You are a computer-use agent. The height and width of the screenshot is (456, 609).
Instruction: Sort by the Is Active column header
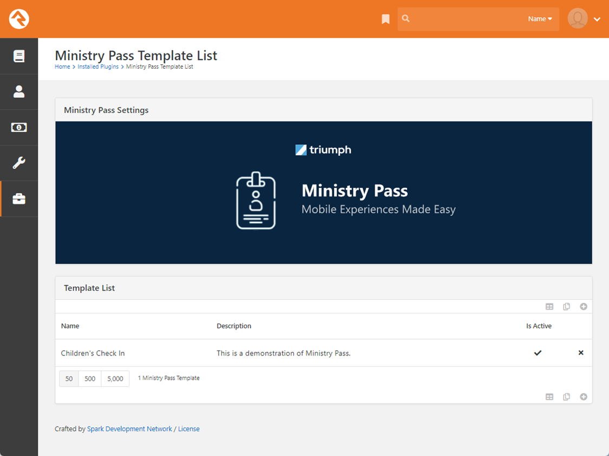539,326
